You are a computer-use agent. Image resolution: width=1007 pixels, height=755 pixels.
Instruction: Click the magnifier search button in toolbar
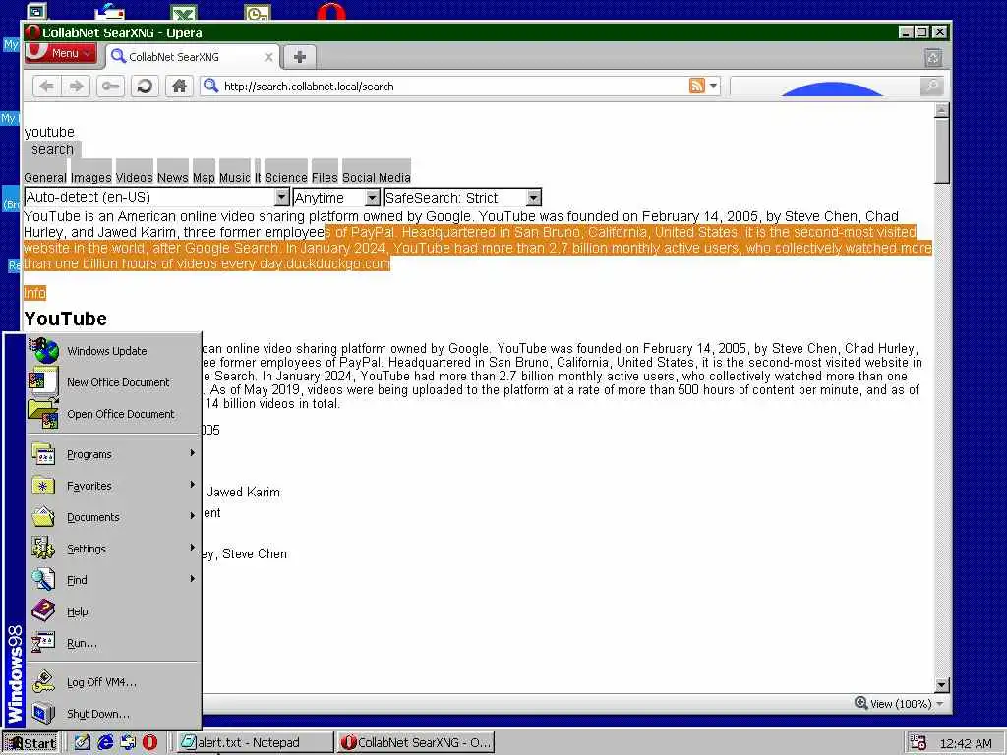point(931,87)
